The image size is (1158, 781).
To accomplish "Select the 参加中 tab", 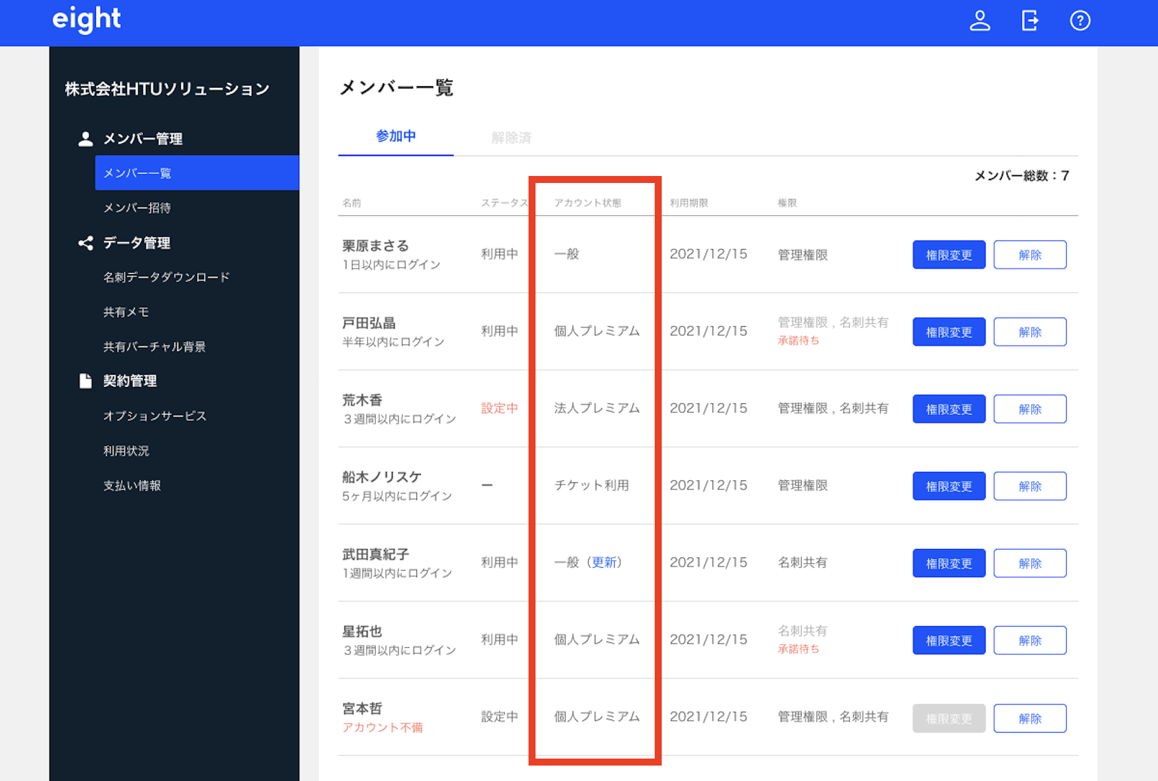I will click(x=396, y=136).
